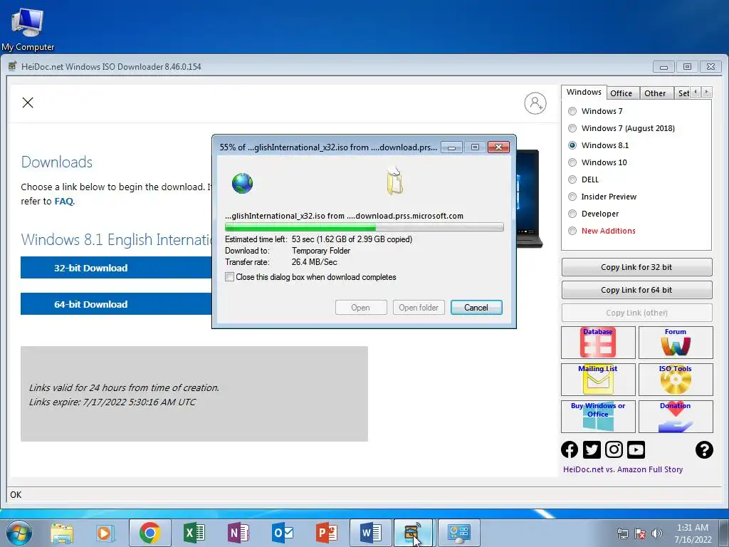Open the Donation tile
This screenshot has width=729, height=547.
pos(676,417)
